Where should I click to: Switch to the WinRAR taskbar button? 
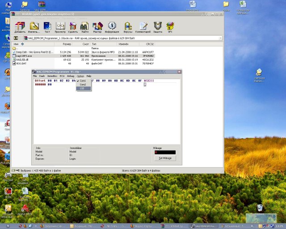pyautogui.click(x=173, y=226)
